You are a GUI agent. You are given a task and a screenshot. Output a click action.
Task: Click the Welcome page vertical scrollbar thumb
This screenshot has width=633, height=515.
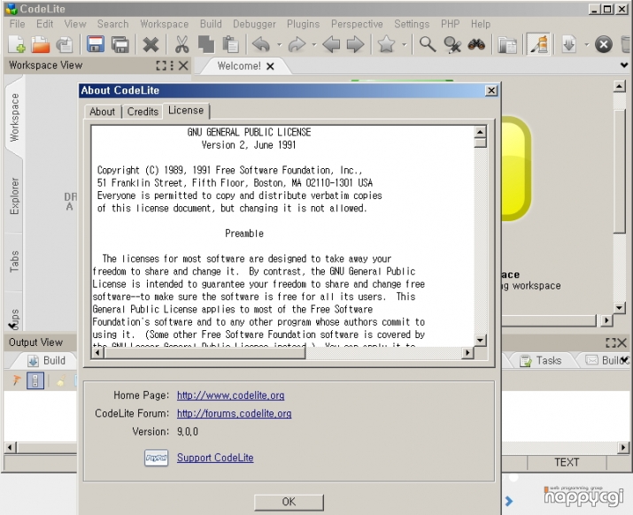click(x=619, y=171)
